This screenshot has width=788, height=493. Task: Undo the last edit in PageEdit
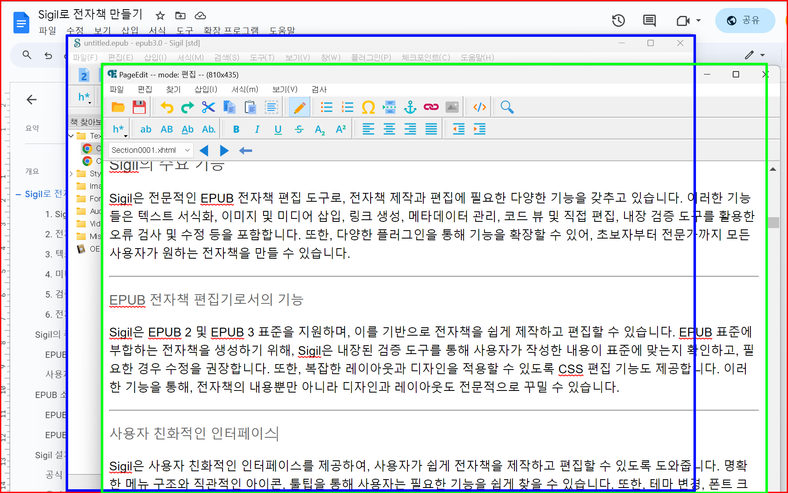pos(167,108)
